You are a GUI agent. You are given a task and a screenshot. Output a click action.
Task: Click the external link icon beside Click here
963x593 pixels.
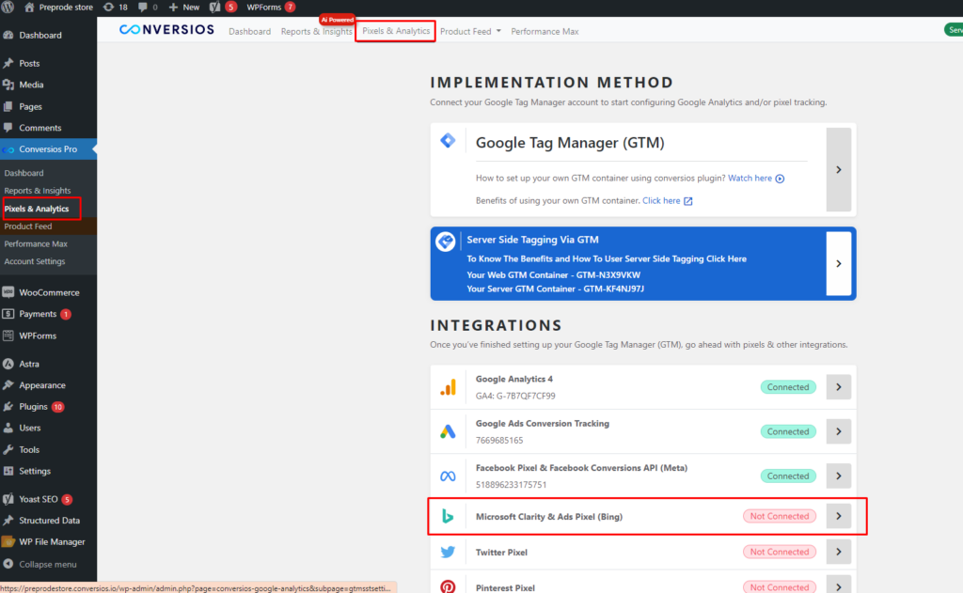click(x=688, y=201)
